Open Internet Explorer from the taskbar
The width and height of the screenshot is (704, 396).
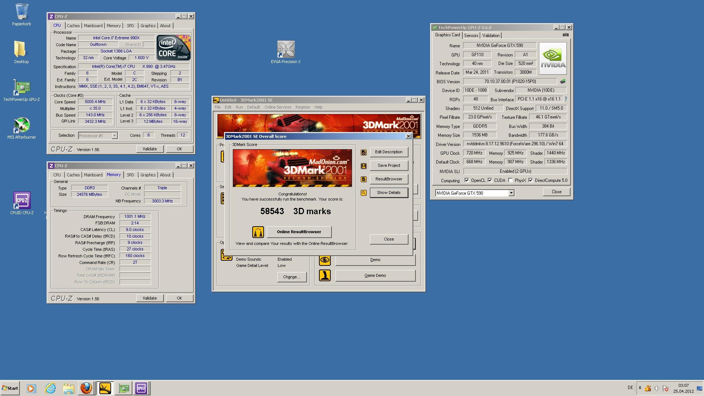[x=50, y=388]
